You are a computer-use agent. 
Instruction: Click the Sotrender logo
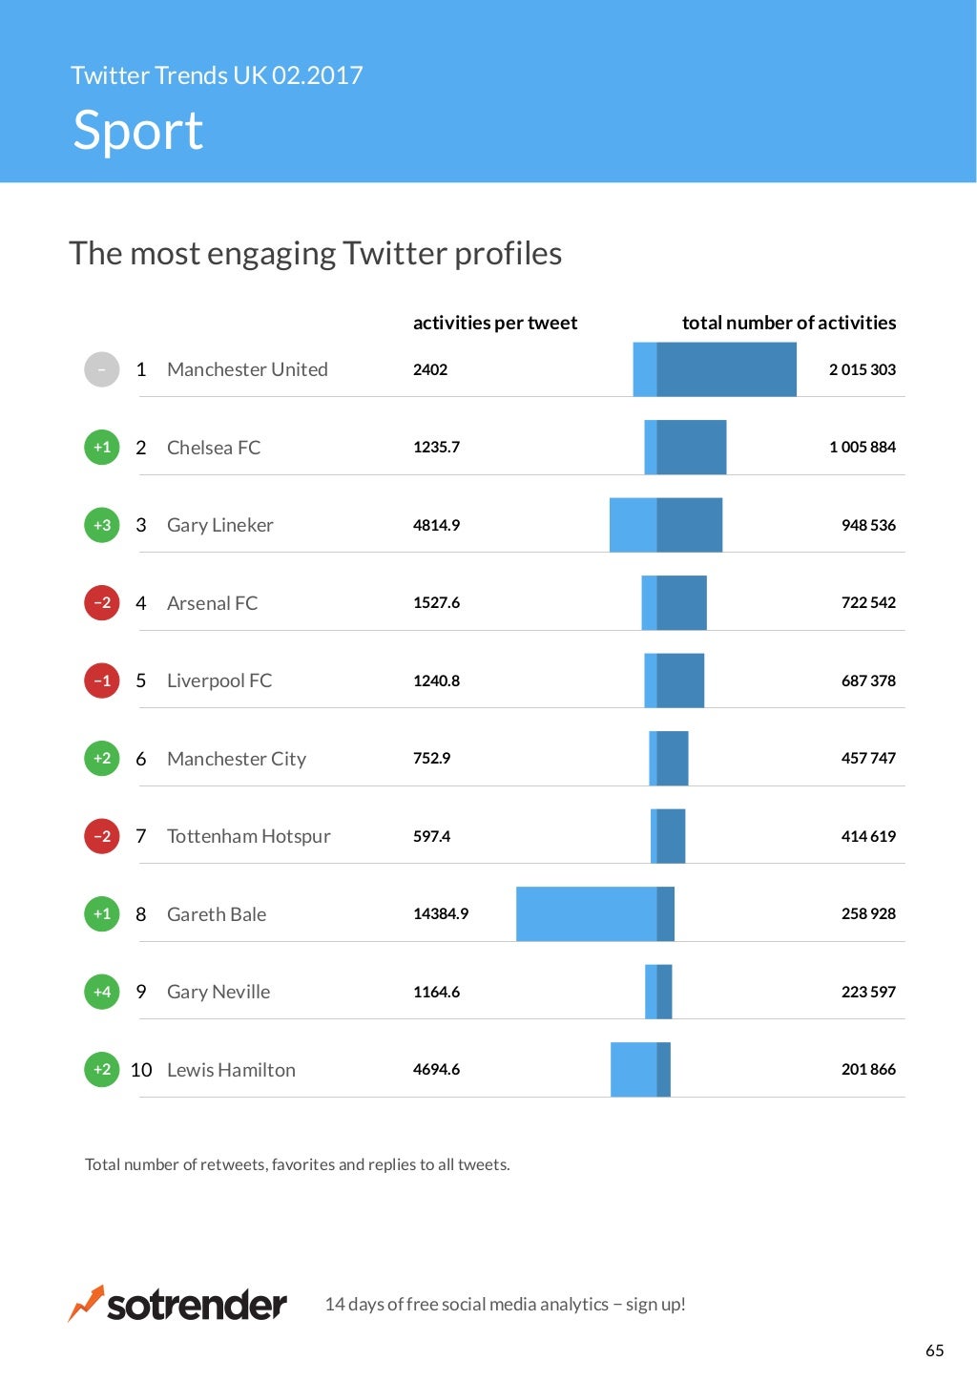click(x=177, y=1304)
